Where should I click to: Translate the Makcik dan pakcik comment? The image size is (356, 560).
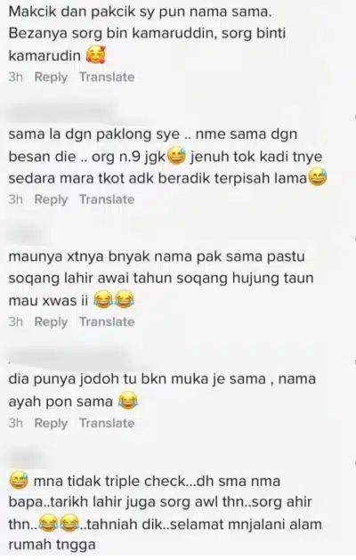click(x=107, y=77)
